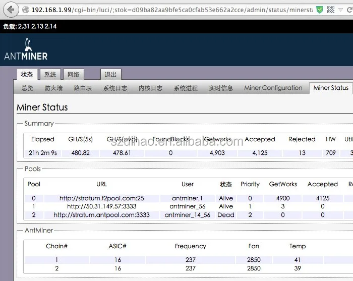Click the Dead status of pool 2
Image resolution: width=353 pixels, height=281 pixels.
tap(226, 215)
